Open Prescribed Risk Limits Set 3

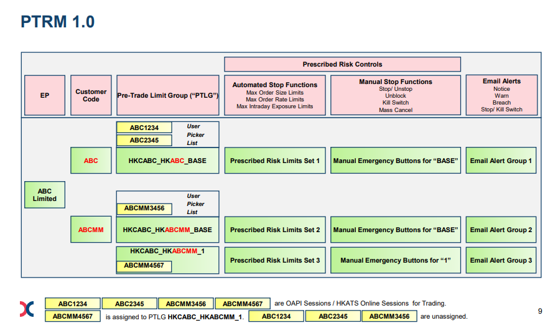275,260
